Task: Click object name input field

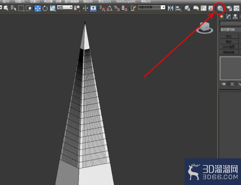Action: coord(230,23)
